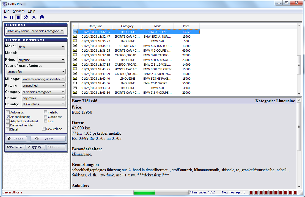Open the info icon in the toolbar

click(x=42, y=17)
